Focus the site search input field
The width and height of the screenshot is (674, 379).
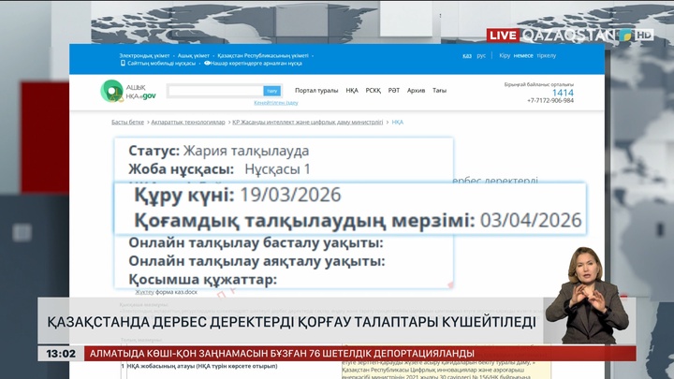[216, 91]
